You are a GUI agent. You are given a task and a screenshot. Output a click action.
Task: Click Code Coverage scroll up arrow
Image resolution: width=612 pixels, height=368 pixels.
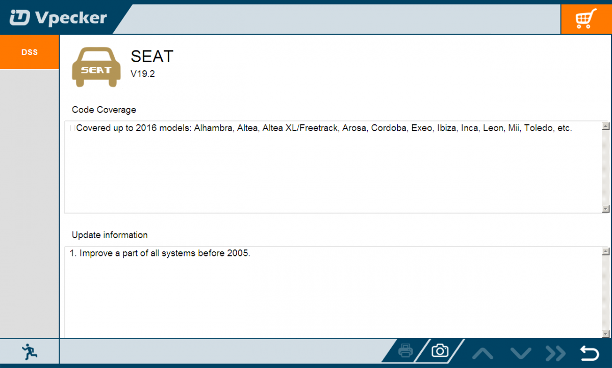pos(605,126)
